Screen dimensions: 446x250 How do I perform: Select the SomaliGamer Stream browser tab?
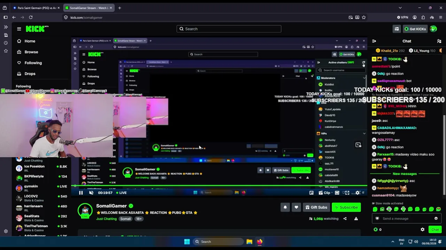tap(88, 8)
